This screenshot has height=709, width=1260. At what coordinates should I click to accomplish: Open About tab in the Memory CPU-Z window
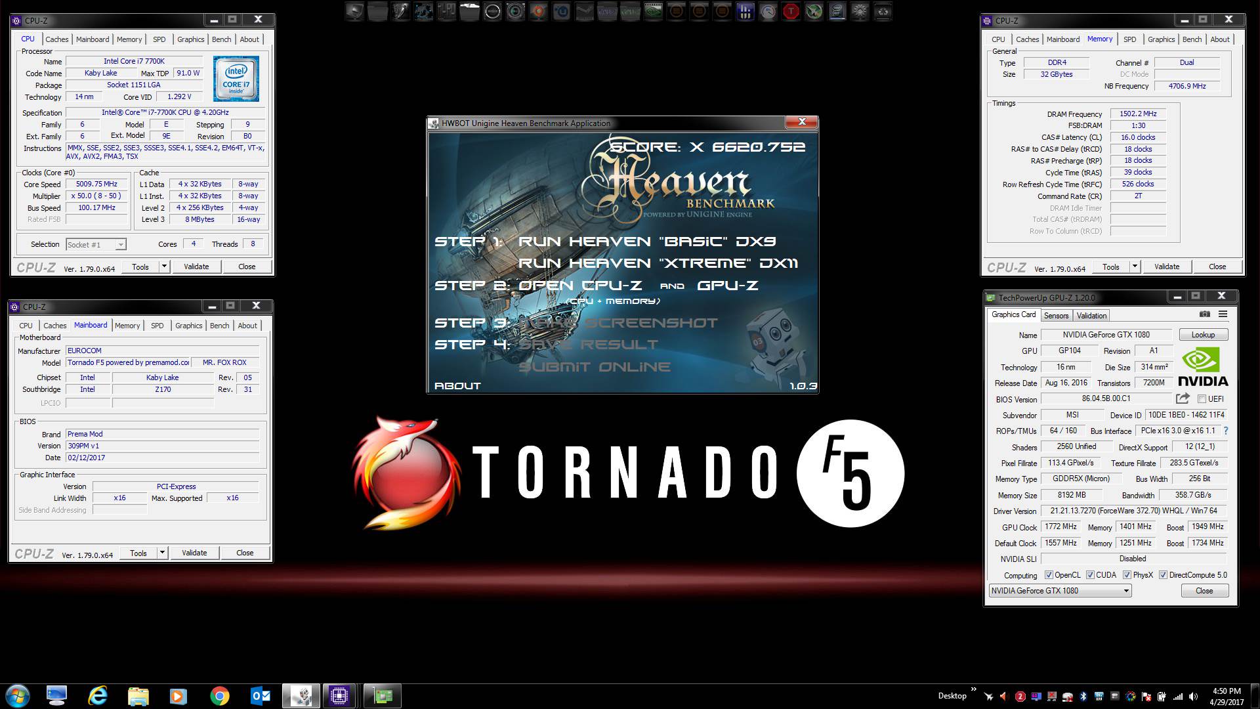point(1220,39)
